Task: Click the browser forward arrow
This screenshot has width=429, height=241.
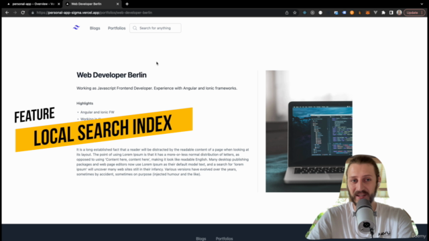Action: pyautogui.click(x=15, y=13)
